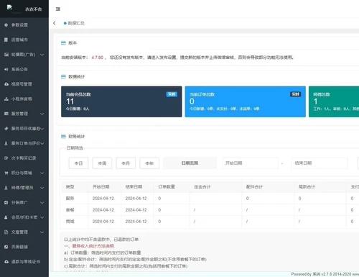Click the user icon for 会员/折扣卡密
The width and height of the screenshot is (359, 277).
coord(6,217)
